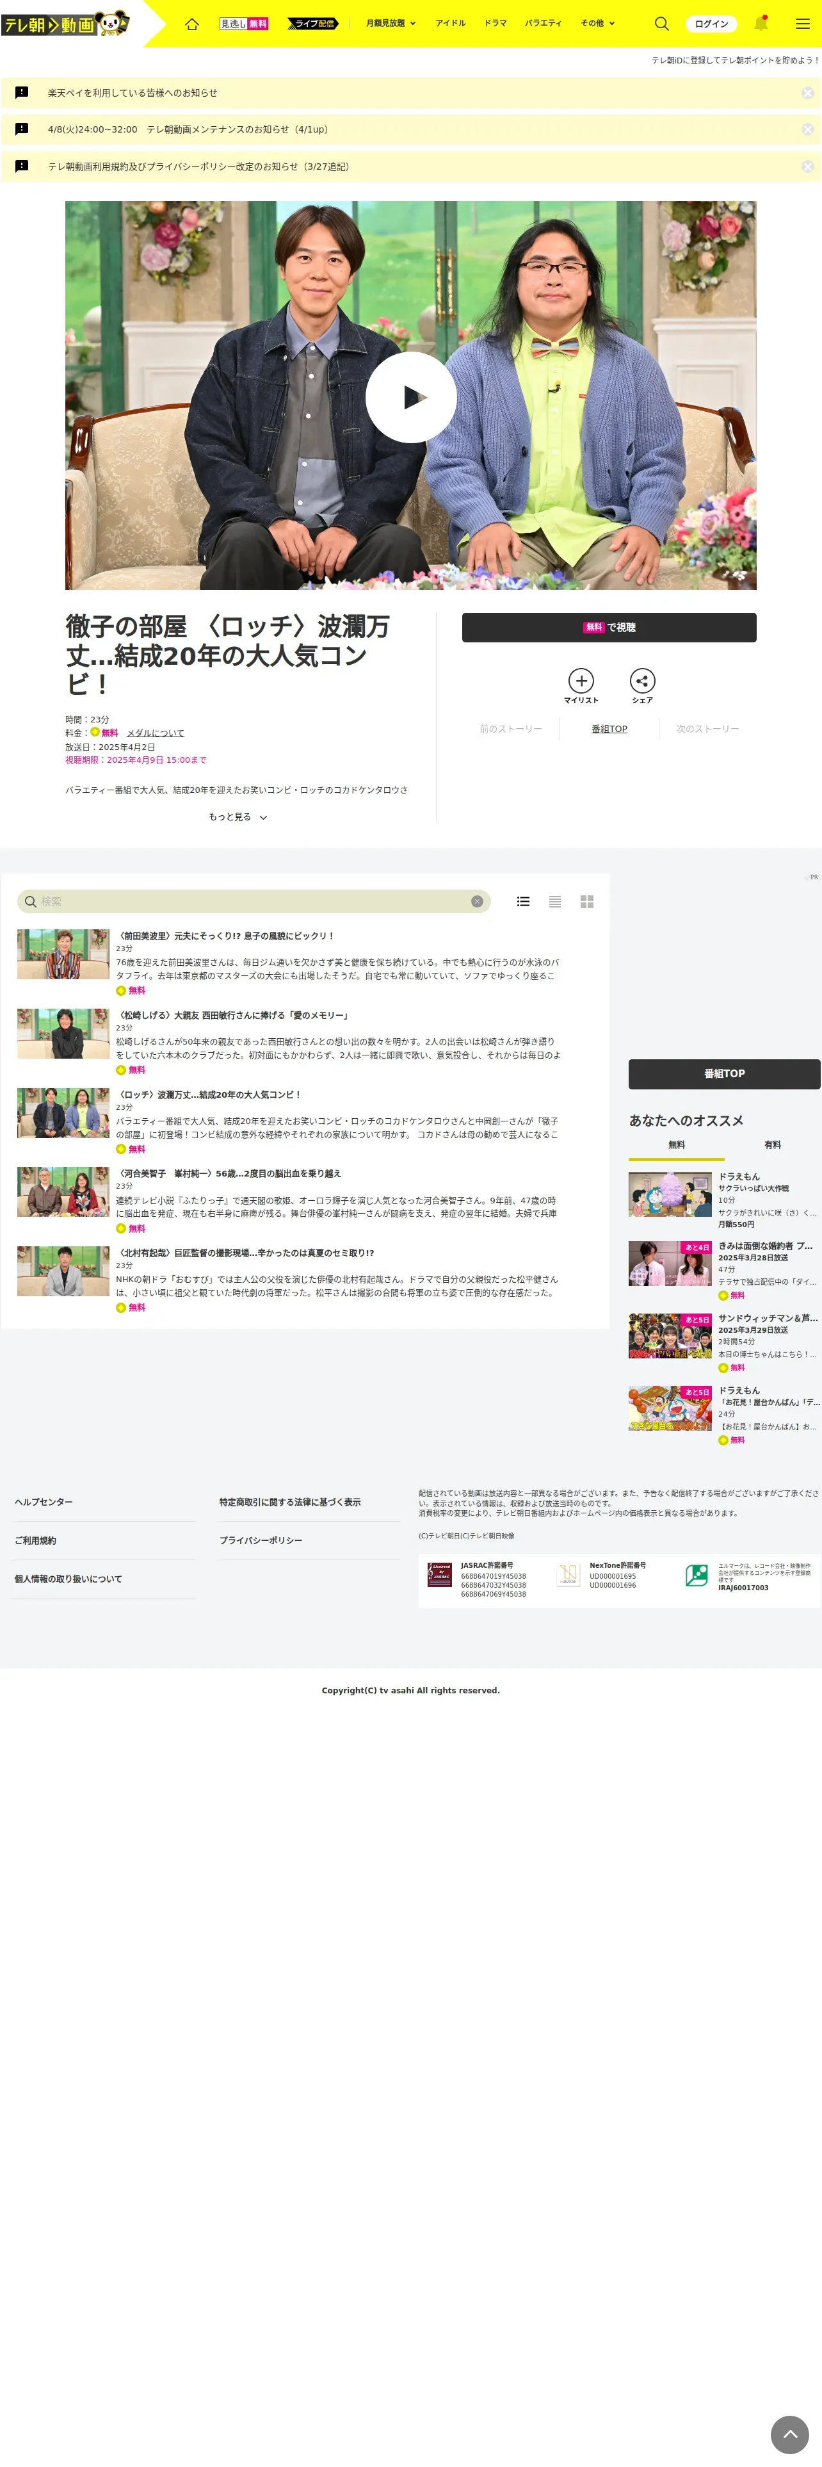Switch to detailed list view

pos(522,901)
